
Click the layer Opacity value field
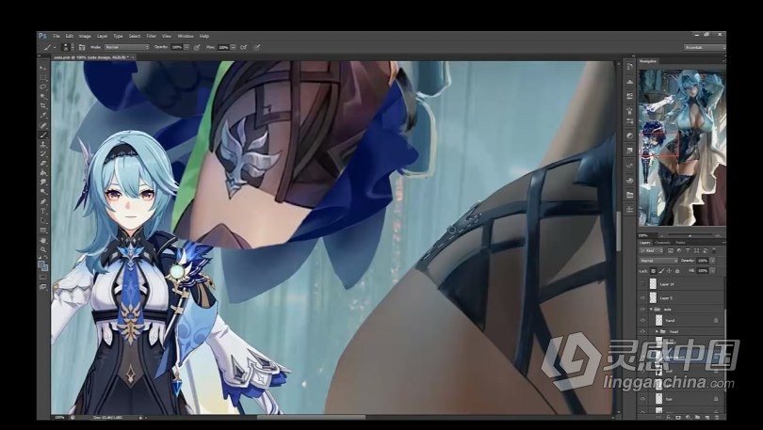703,261
